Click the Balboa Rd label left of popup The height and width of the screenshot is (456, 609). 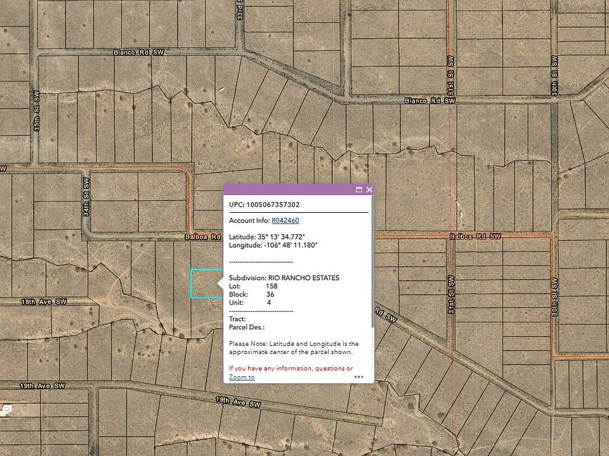203,237
